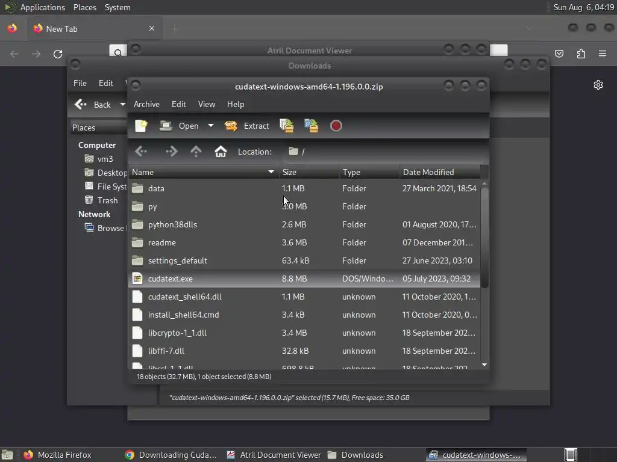Click the red Stop operation icon
This screenshot has width=617, height=462.
(336, 126)
